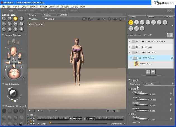
Task: Click the stop playback button
Action: pyautogui.click(x=51, y=118)
